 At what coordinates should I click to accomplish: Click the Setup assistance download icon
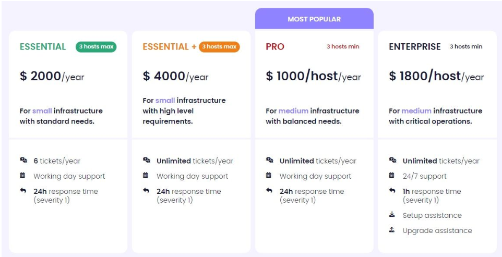point(392,215)
